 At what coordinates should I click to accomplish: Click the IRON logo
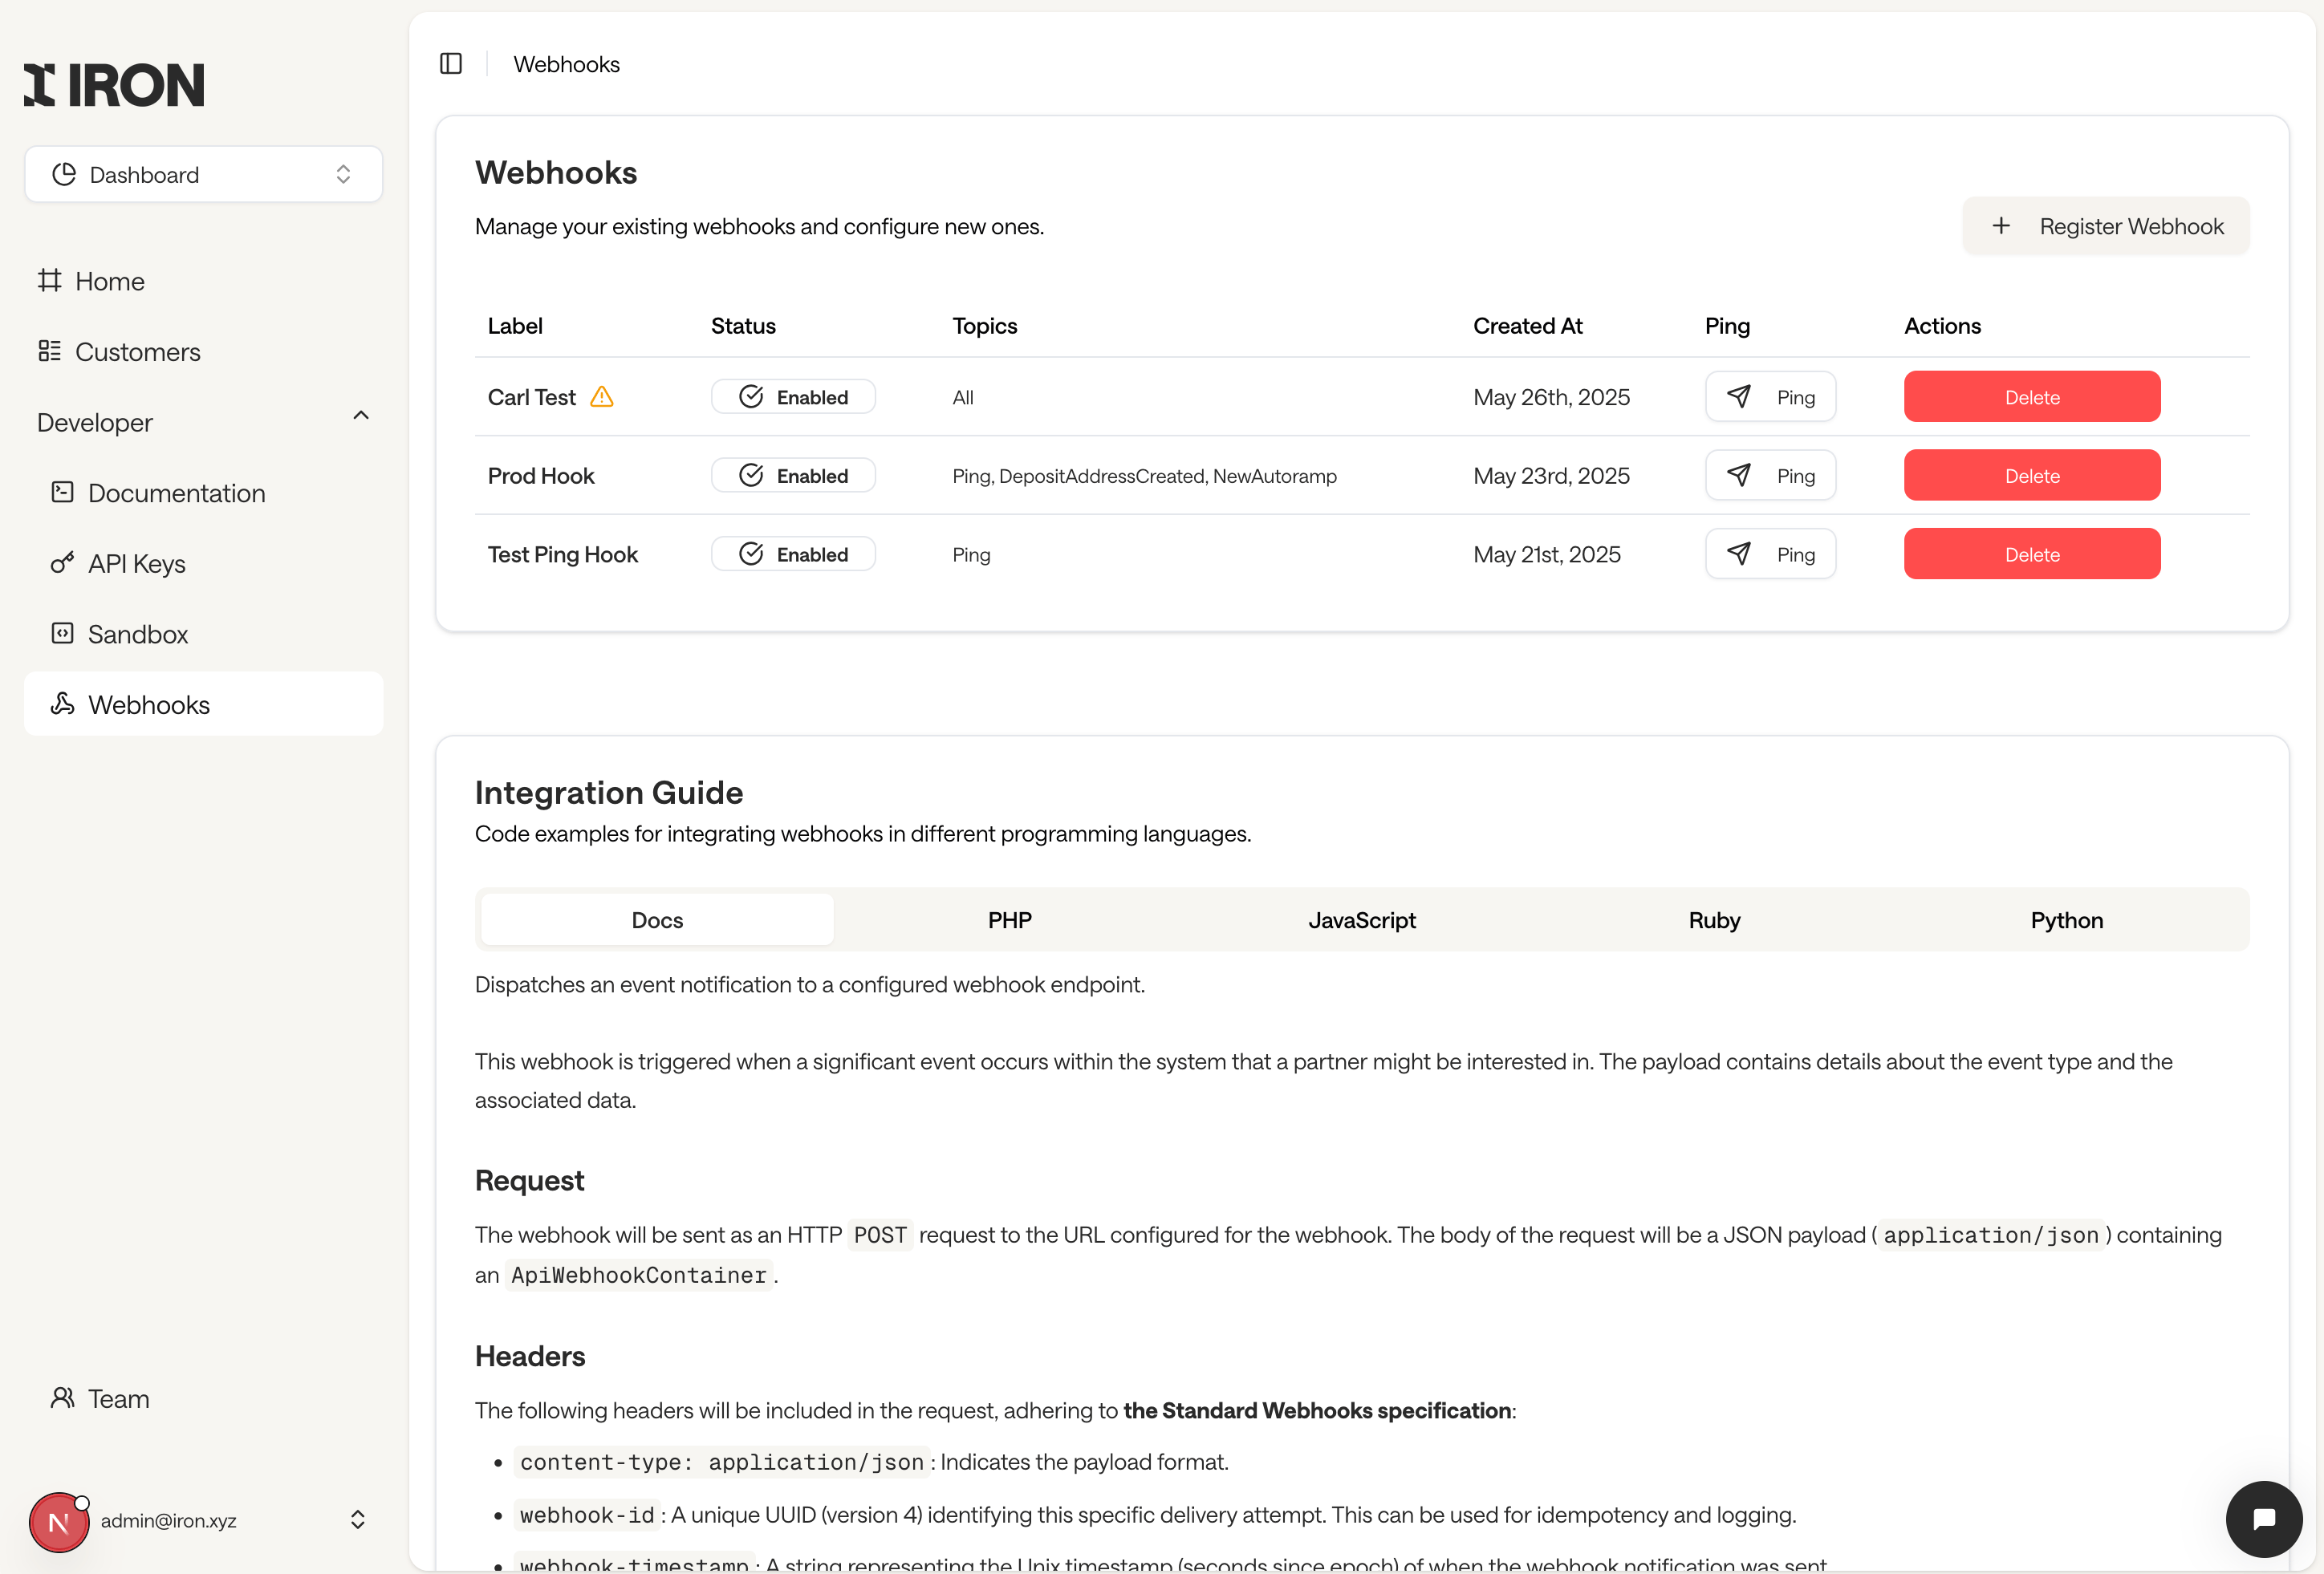(x=114, y=85)
